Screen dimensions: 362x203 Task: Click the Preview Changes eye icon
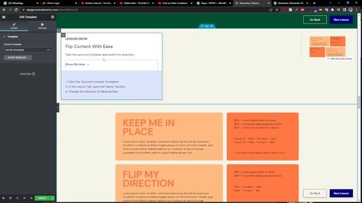click(x=31, y=198)
